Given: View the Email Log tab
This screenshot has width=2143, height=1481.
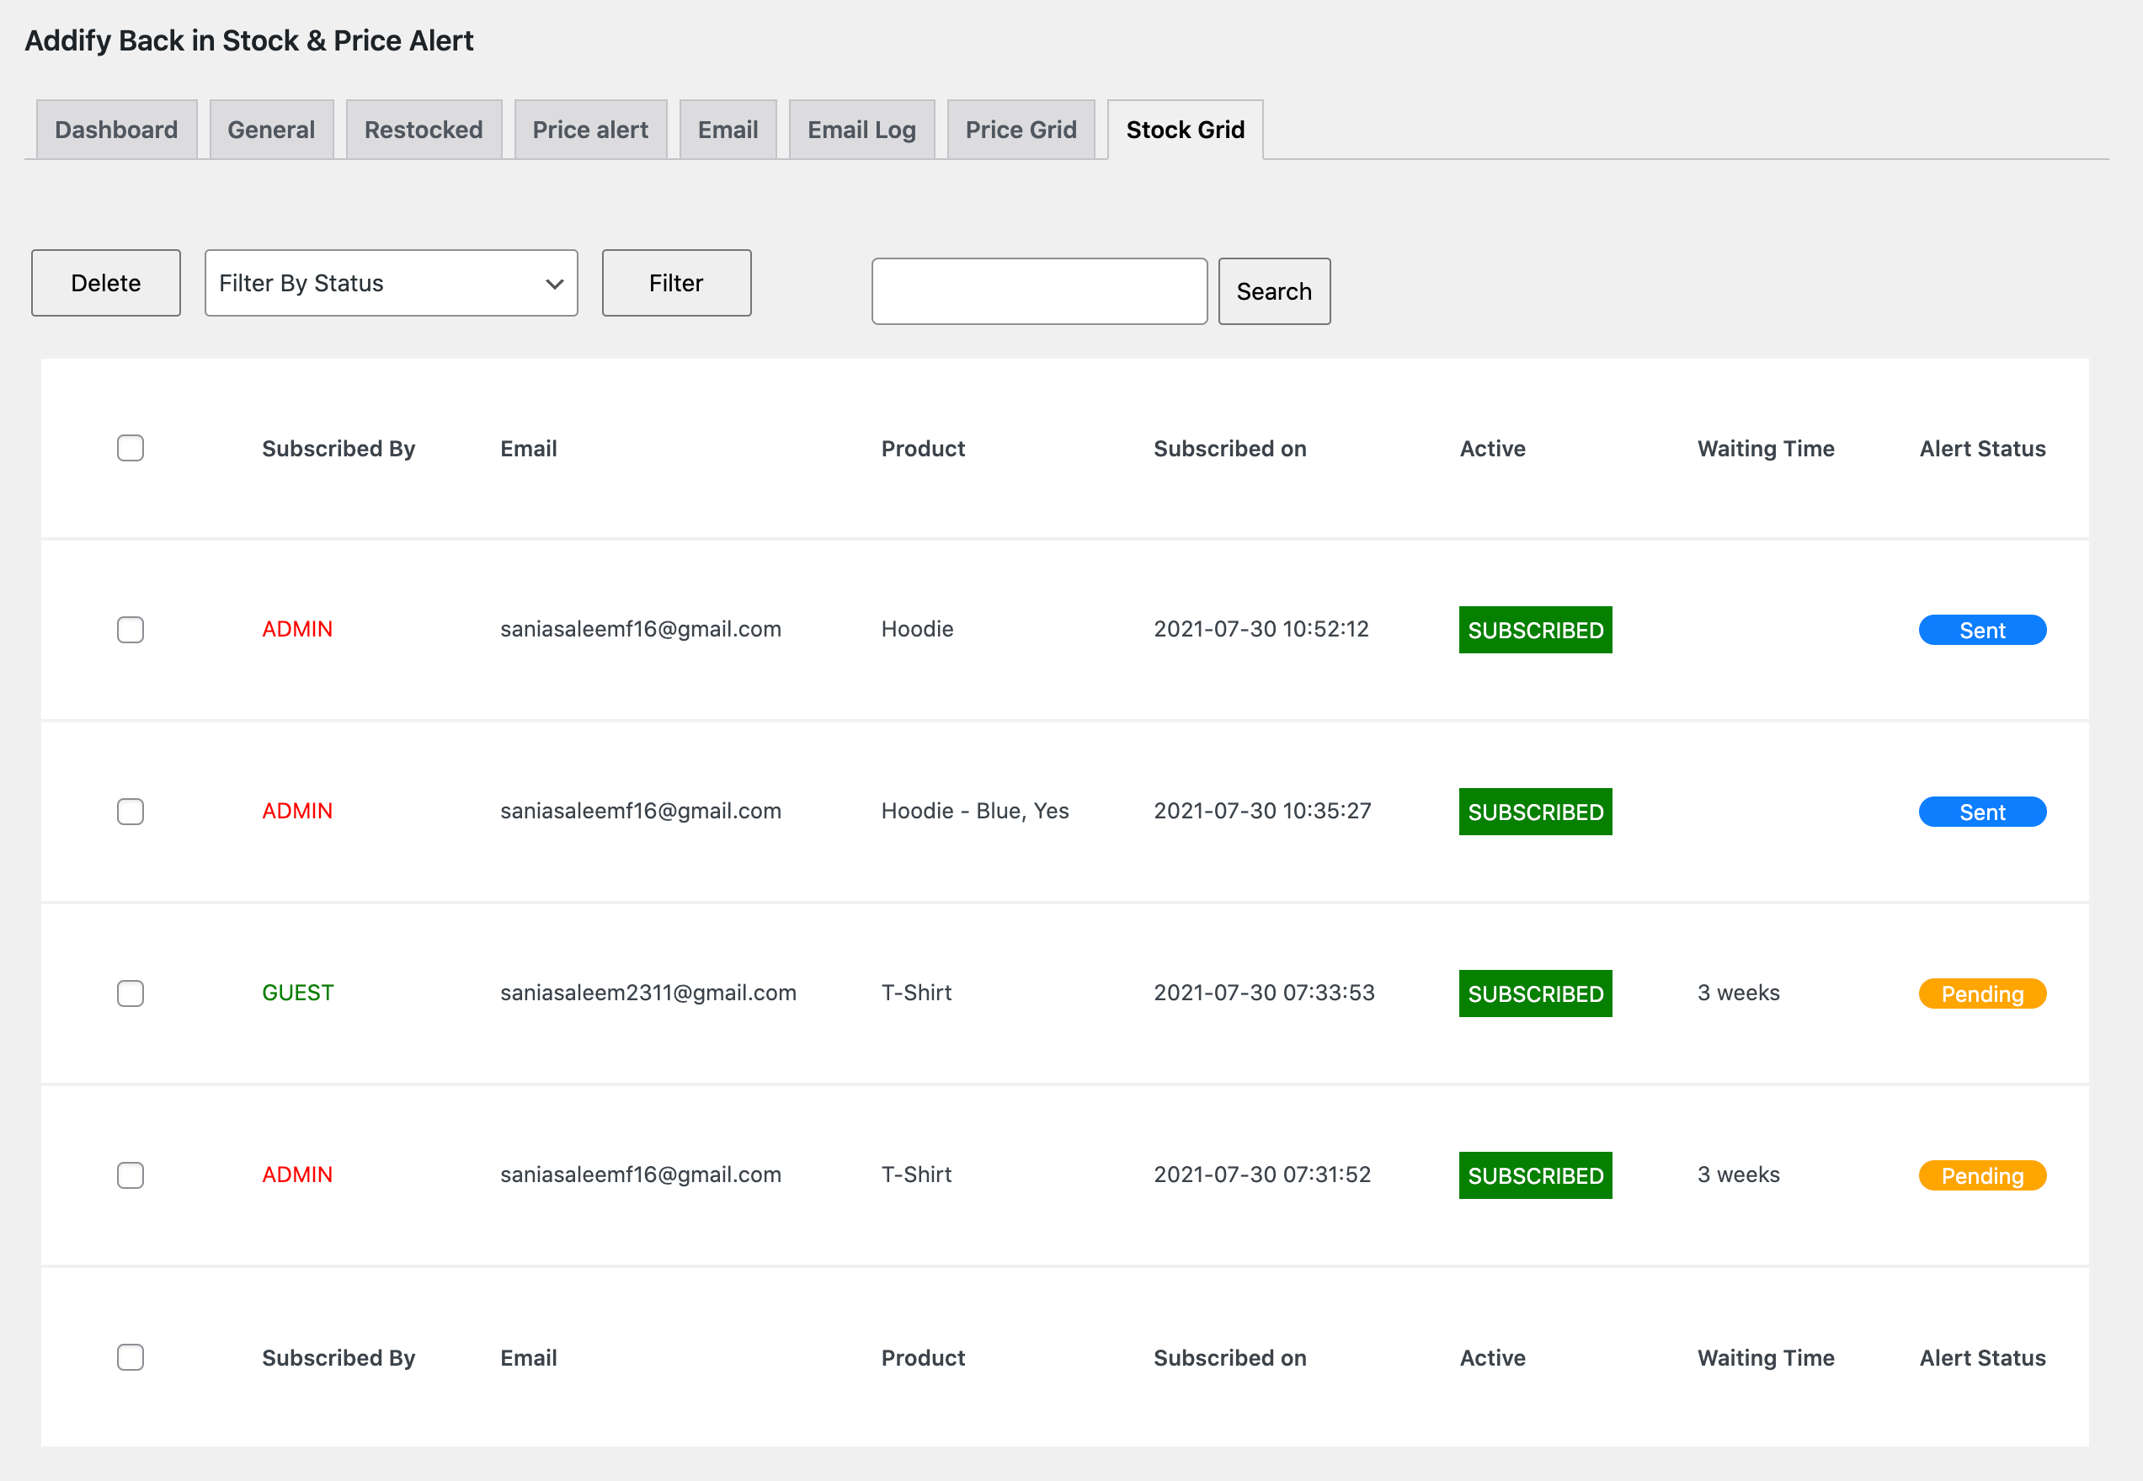Looking at the screenshot, I should (x=861, y=129).
